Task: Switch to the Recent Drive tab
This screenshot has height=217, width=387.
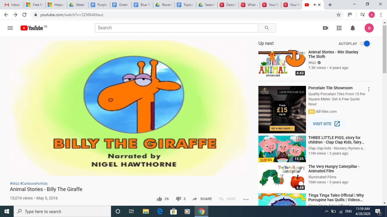Action: point(164,5)
